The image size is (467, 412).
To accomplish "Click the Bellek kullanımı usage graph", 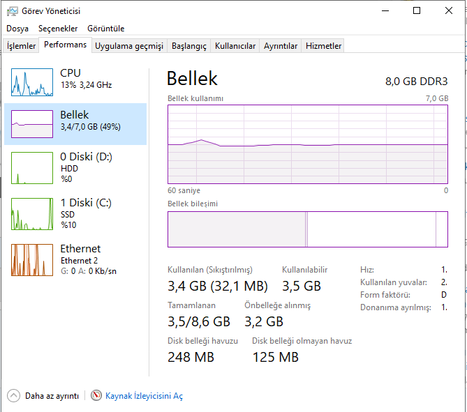I will click(x=308, y=145).
